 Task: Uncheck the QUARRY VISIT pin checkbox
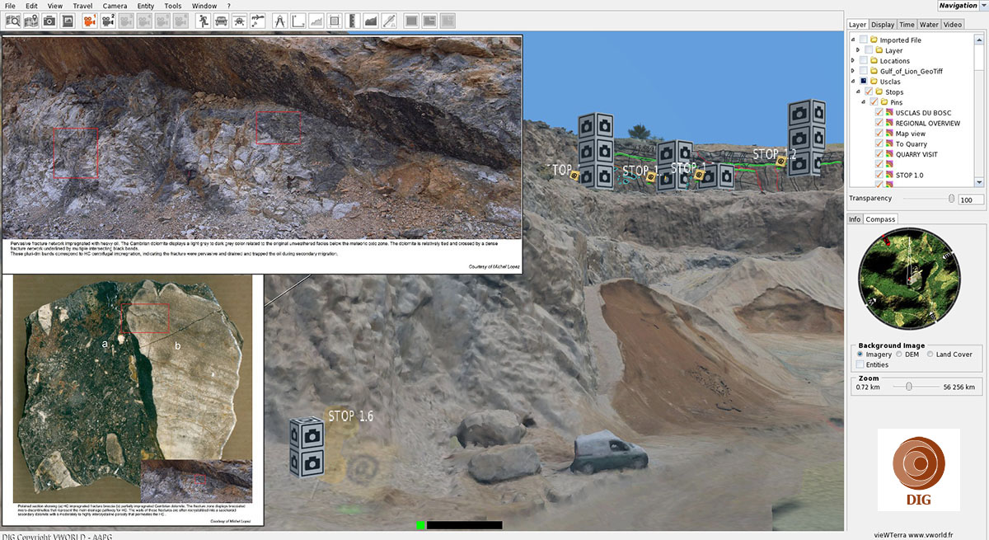(879, 154)
